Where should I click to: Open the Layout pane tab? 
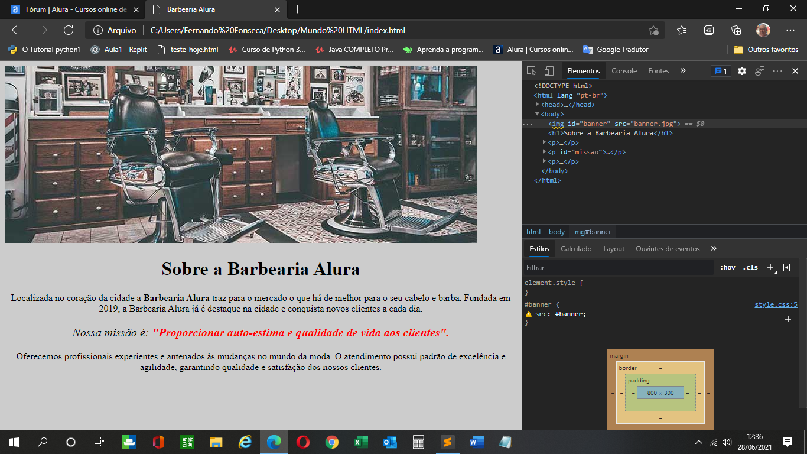614,249
